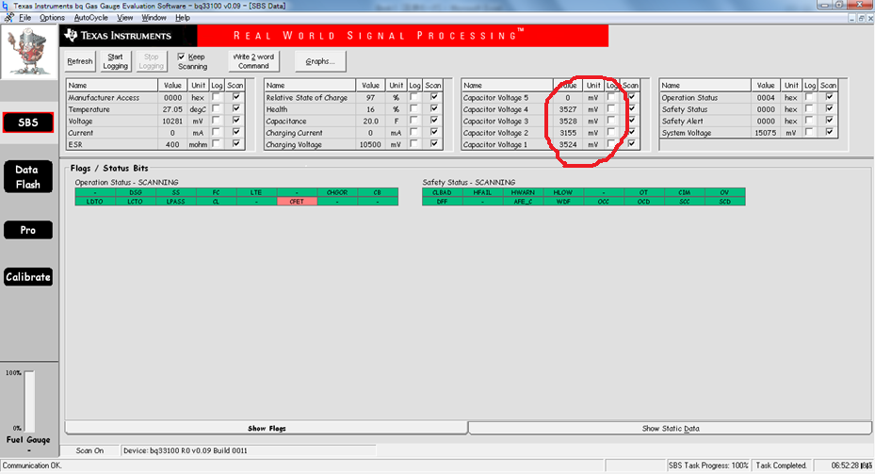Viewport: 875px width, 474px height.
Task: Click the DSG status bit
Action: pyautogui.click(x=136, y=192)
